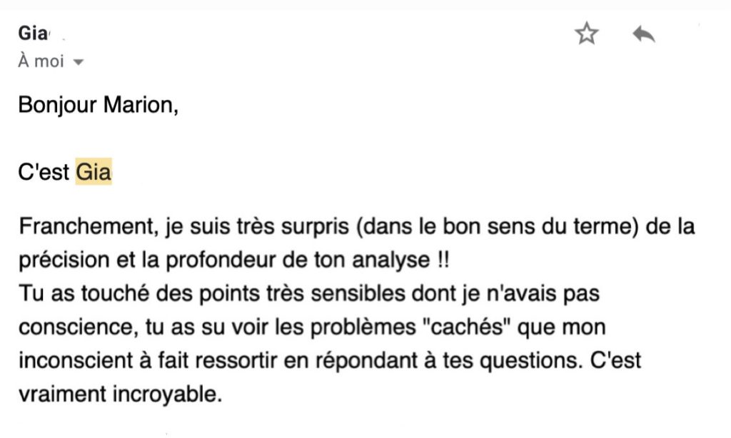This screenshot has width=731, height=438.
Task: Open sender name Gia in header
Action: (x=34, y=34)
